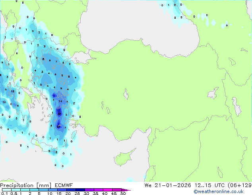Click the legend label '50'
Viewport: 252px width, 195px height.
coord(123,193)
